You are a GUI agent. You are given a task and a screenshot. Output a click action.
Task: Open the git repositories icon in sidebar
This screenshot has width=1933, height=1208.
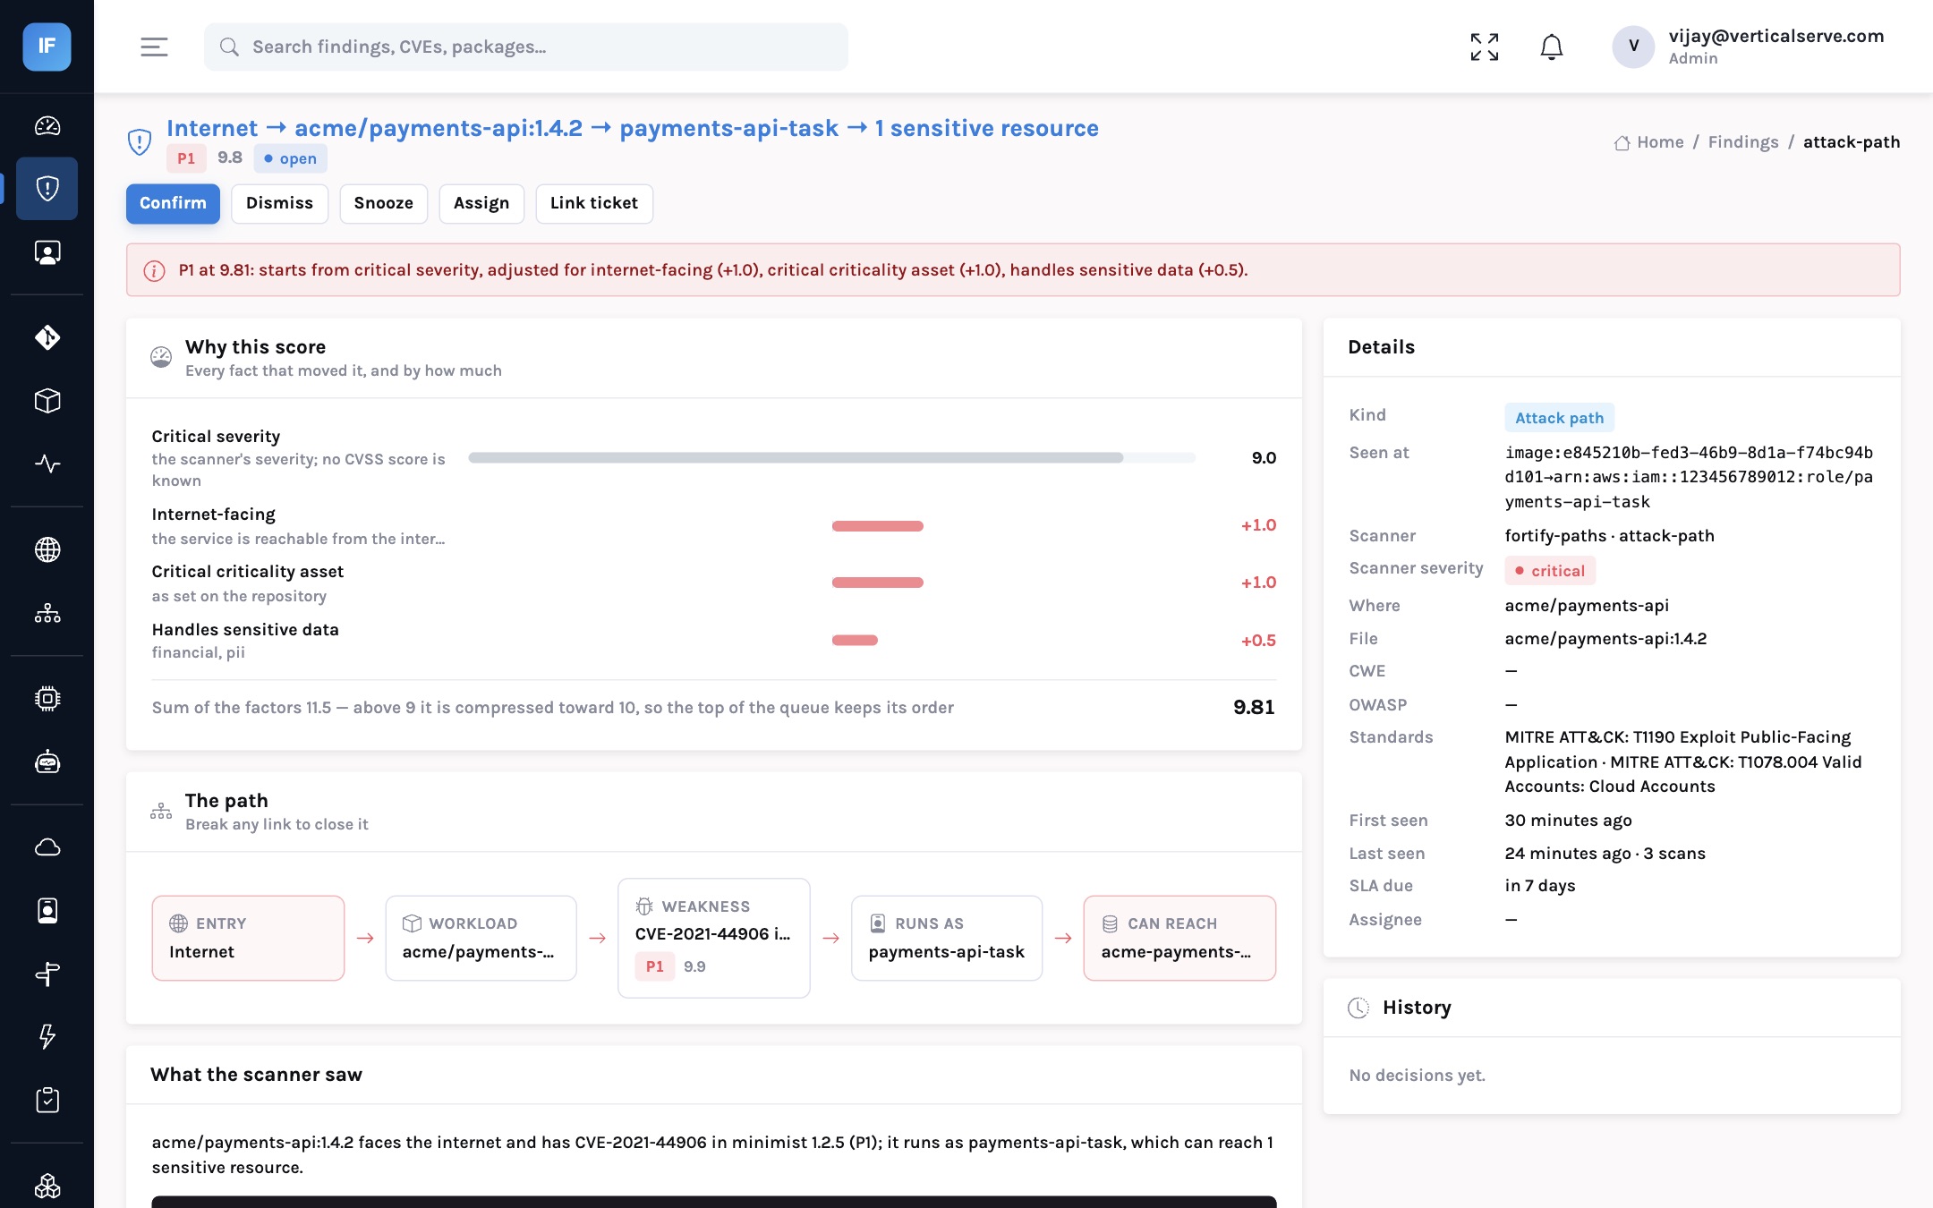coord(47,337)
